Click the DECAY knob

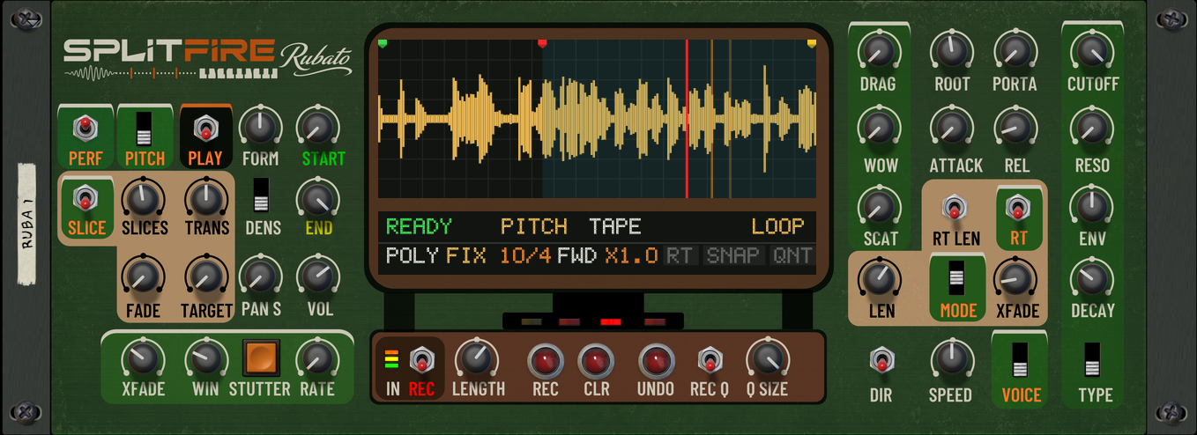click(x=1092, y=280)
